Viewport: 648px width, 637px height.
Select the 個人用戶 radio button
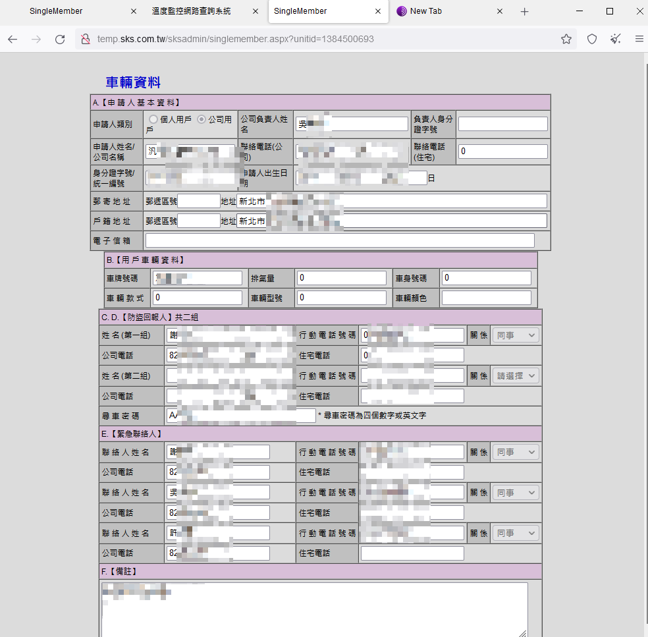(x=153, y=119)
